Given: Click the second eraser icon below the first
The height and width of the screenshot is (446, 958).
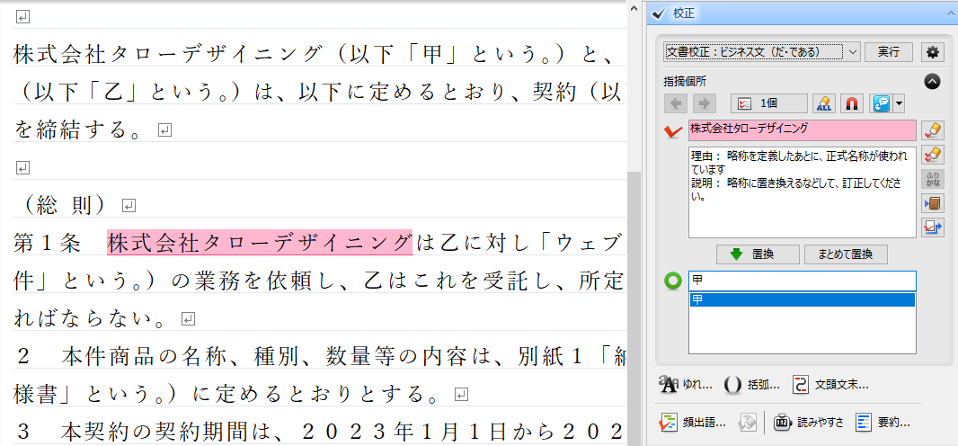Looking at the screenshot, I should pyautogui.click(x=933, y=155).
